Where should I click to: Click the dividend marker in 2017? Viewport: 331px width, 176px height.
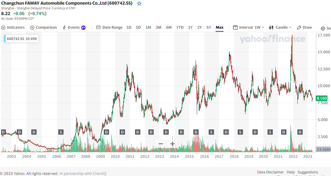pyautogui.click(x=226, y=132)
